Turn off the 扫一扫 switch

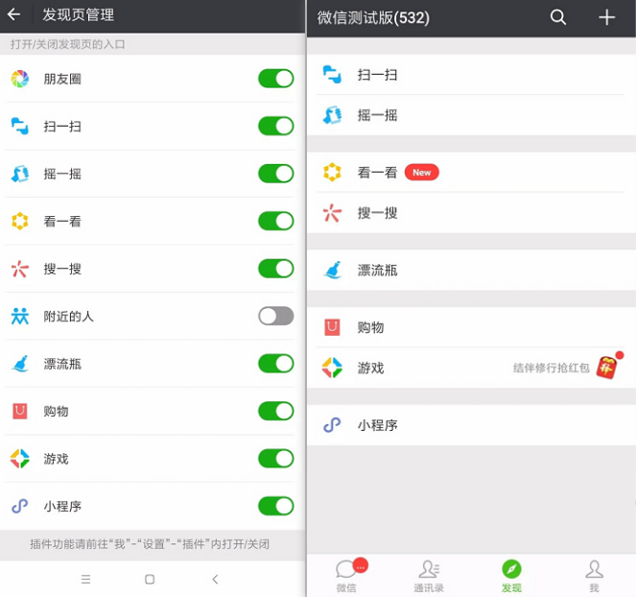(x=276, y=127)
